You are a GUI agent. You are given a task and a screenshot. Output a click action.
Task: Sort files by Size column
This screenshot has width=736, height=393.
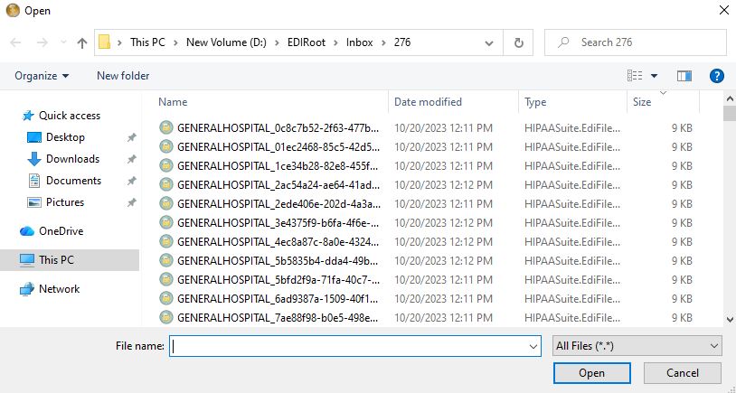pos(642,102)
